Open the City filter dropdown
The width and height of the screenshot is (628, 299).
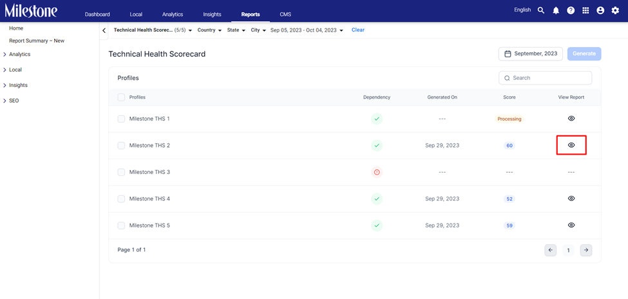tap(258, 30)
